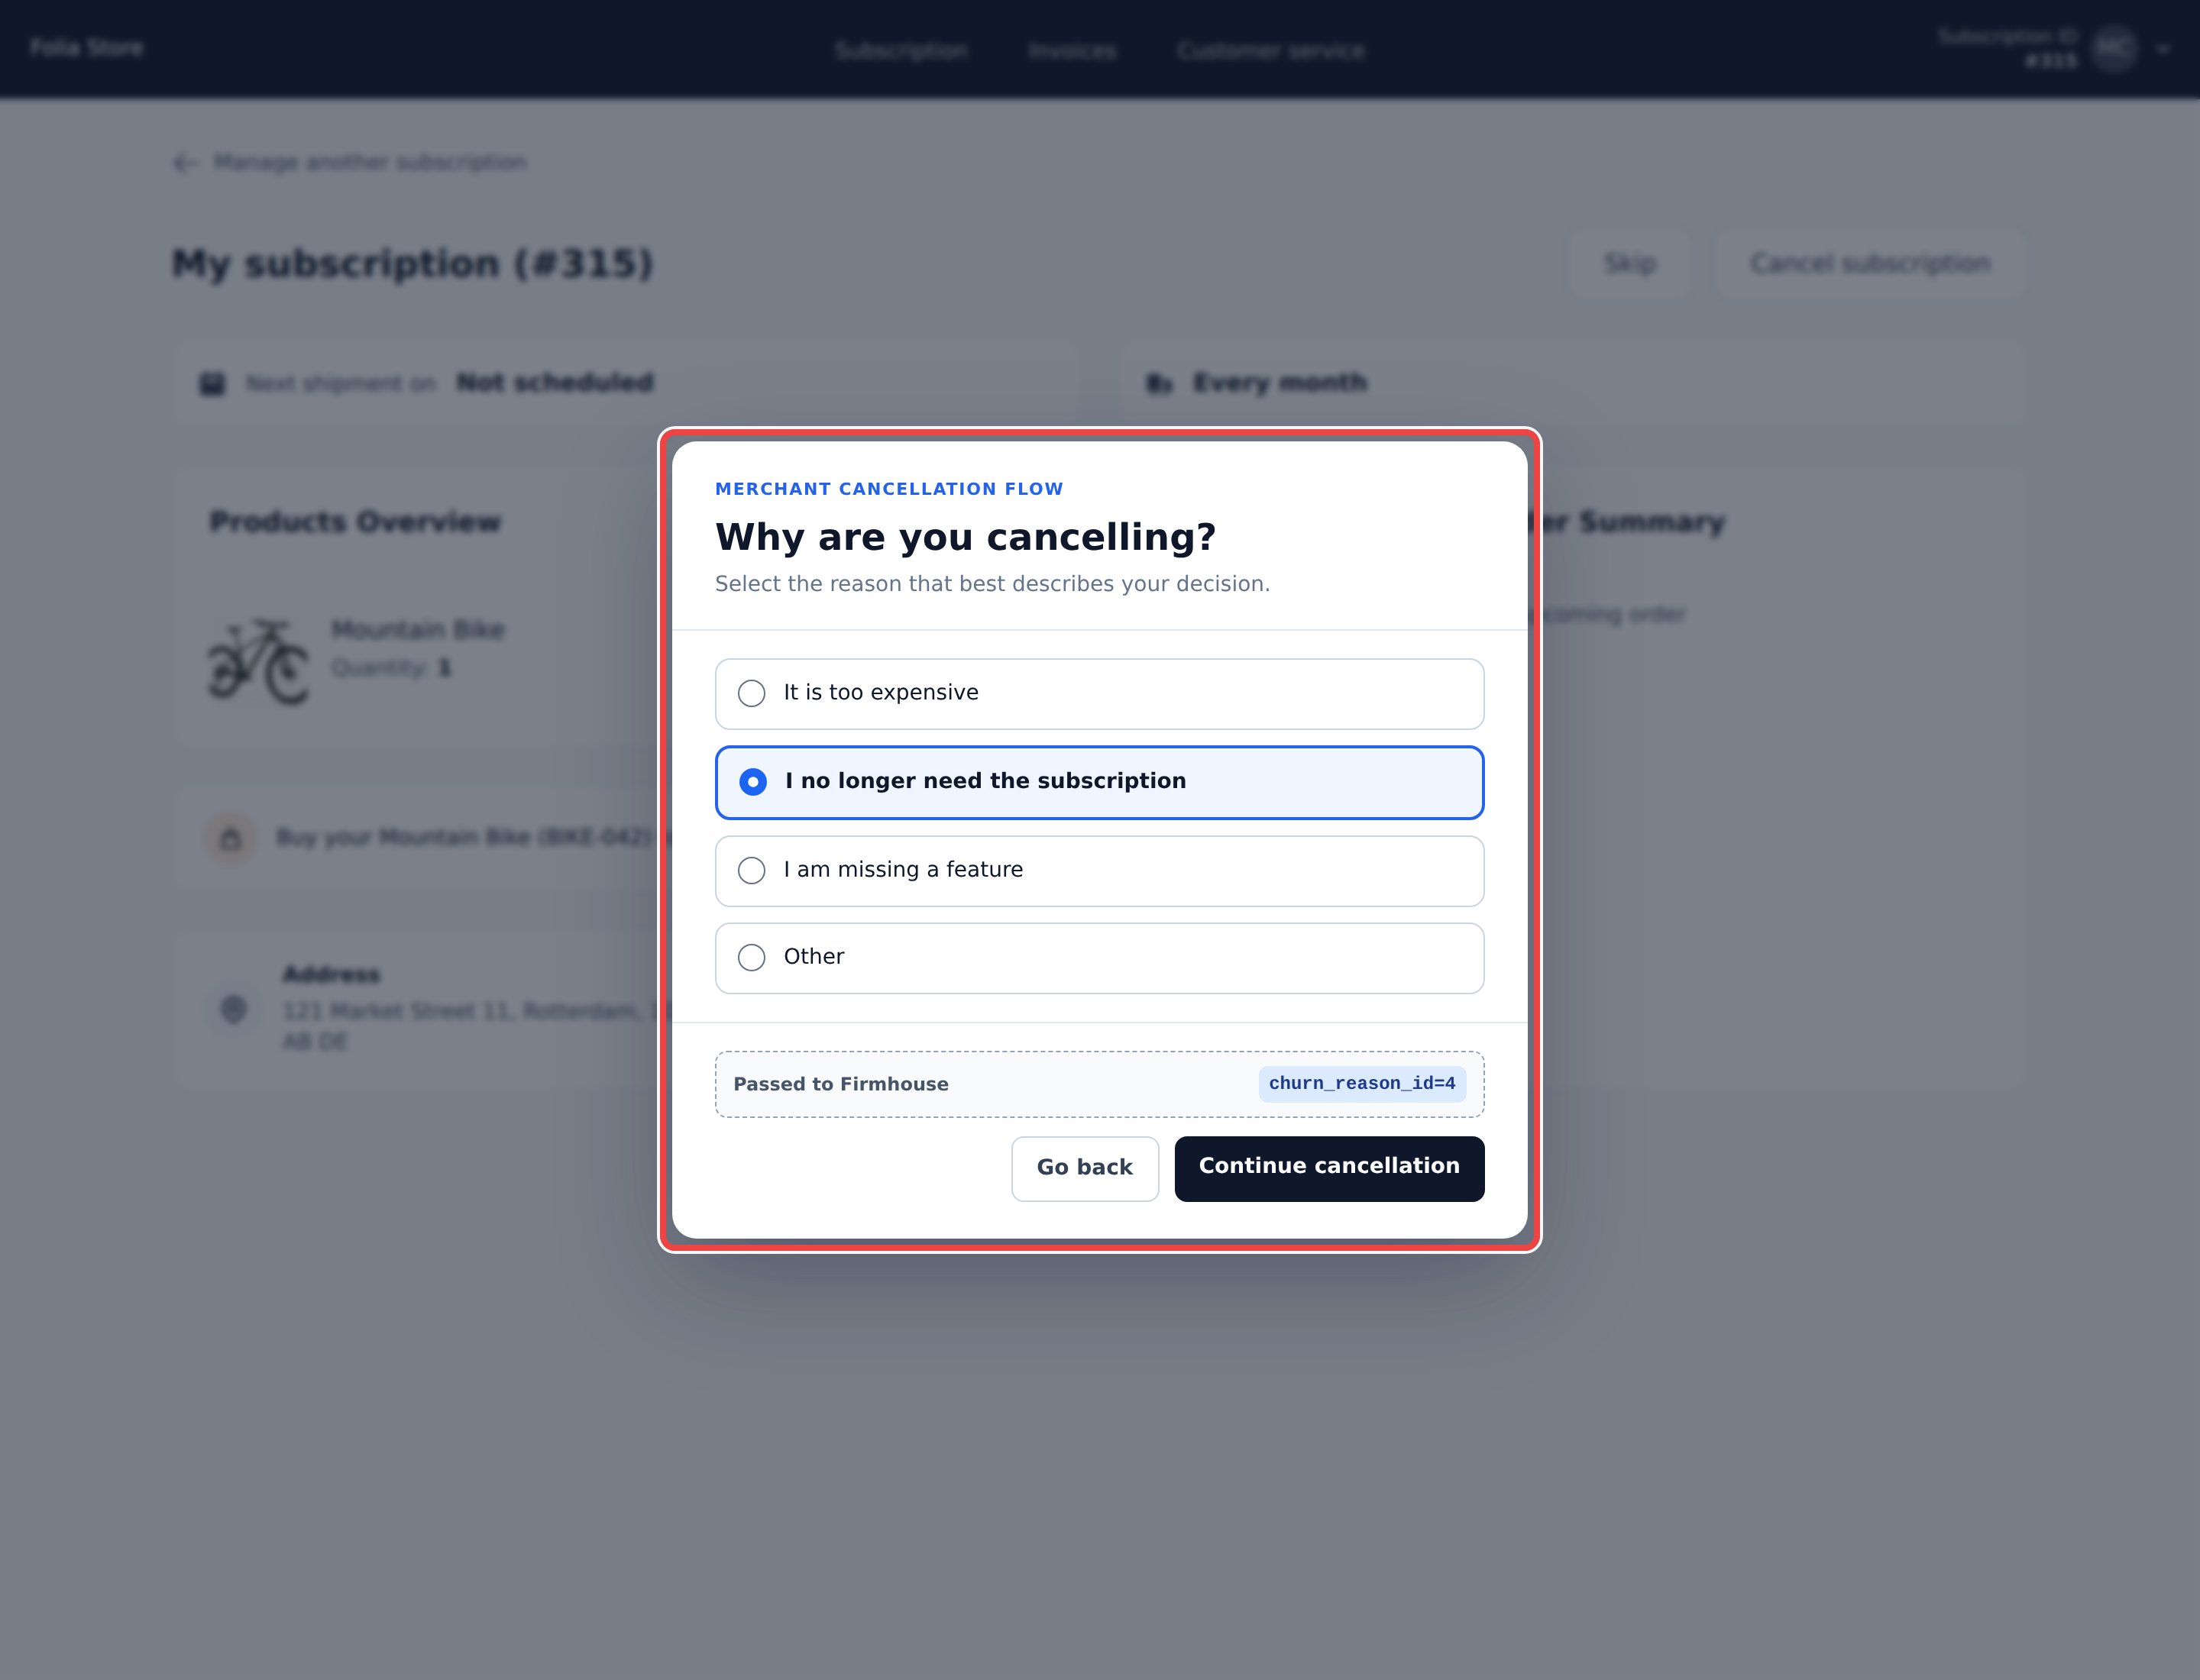Select 'It is too expensive' radio option

pos(1098,693)
